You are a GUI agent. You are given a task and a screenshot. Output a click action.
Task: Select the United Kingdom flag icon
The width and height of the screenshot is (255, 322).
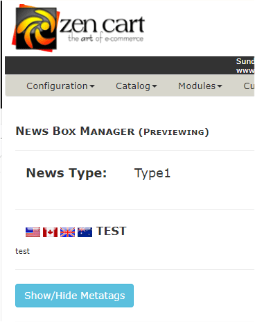[x=67, y=232]
